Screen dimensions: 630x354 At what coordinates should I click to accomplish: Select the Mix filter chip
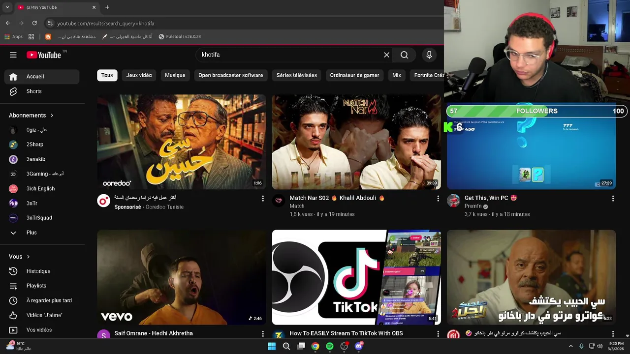397,75
